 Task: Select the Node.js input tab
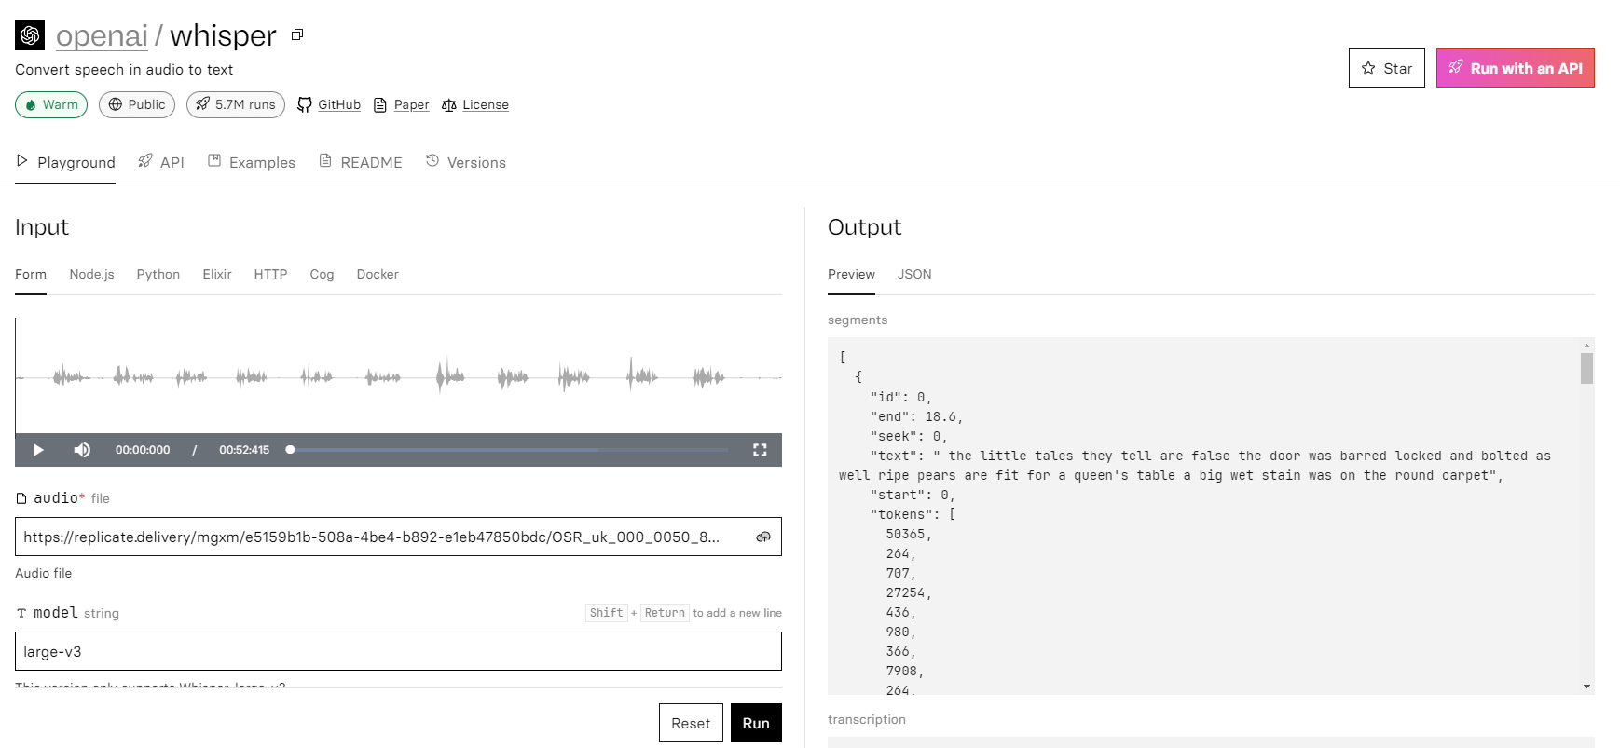[x=91, y=274]
